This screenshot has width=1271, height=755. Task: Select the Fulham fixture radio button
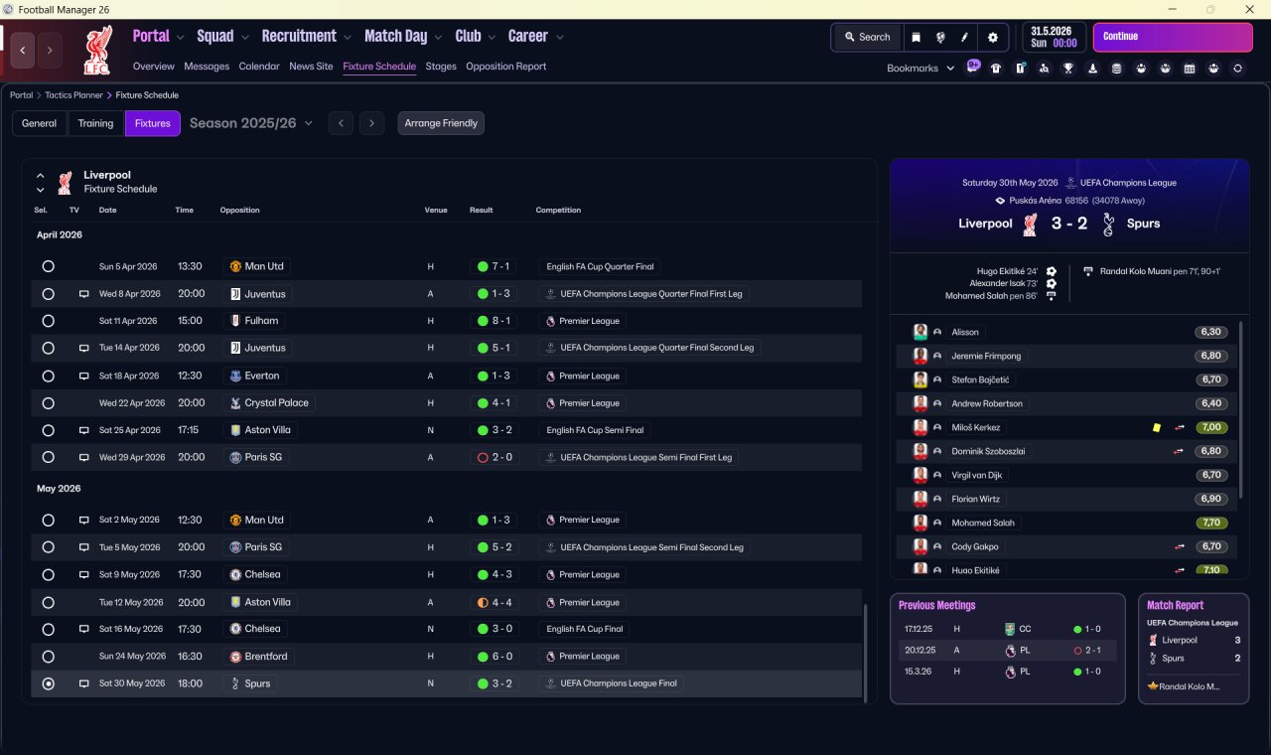(x=48, y=321)
